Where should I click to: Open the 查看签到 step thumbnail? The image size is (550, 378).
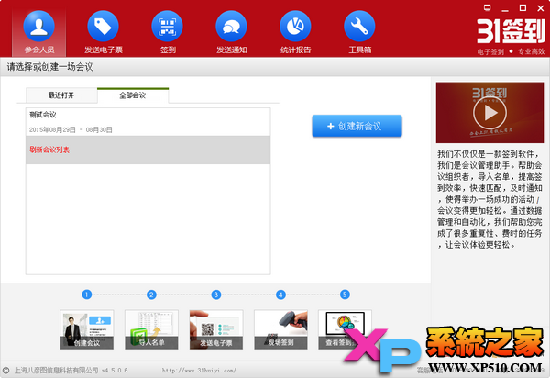pos(345,329)
